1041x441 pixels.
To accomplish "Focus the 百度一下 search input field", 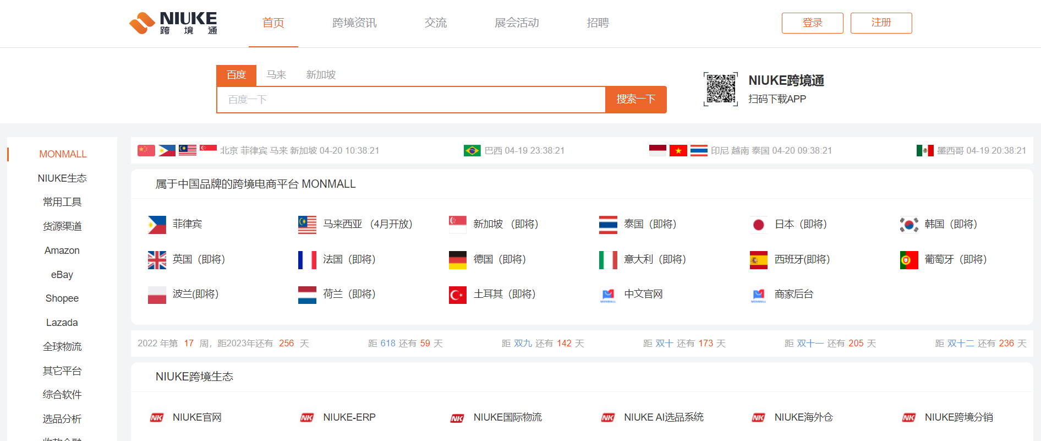I will 411,100.
